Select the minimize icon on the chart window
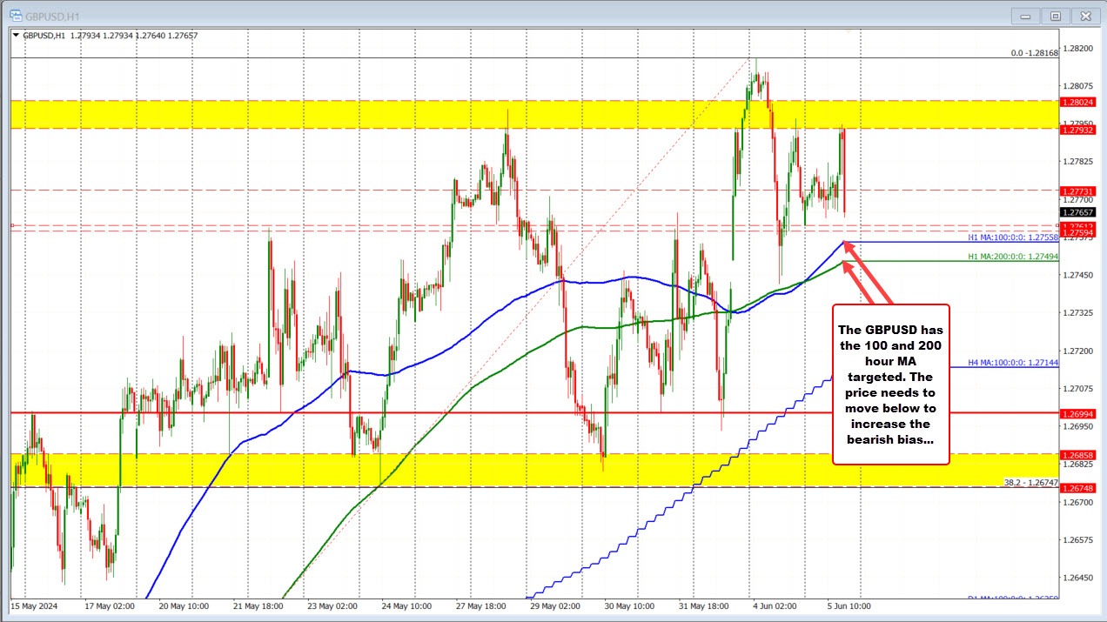 [1025, 16]
